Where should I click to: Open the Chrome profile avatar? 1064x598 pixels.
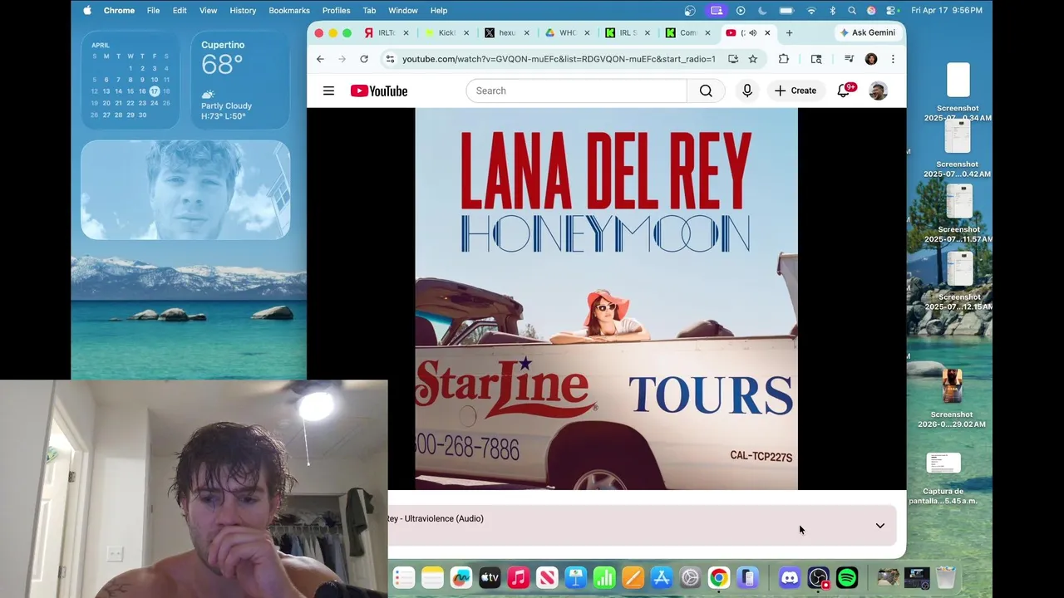[x=871, y=59]
